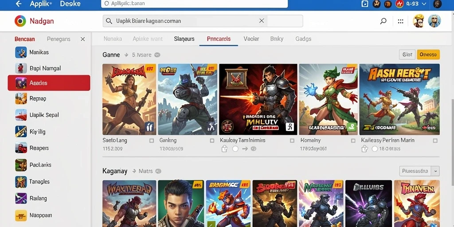Image resolution: width=454 pixels, height=227 pixels.
Task: Open the Nadgan colorful logo icon
Action: click(20, 21)
